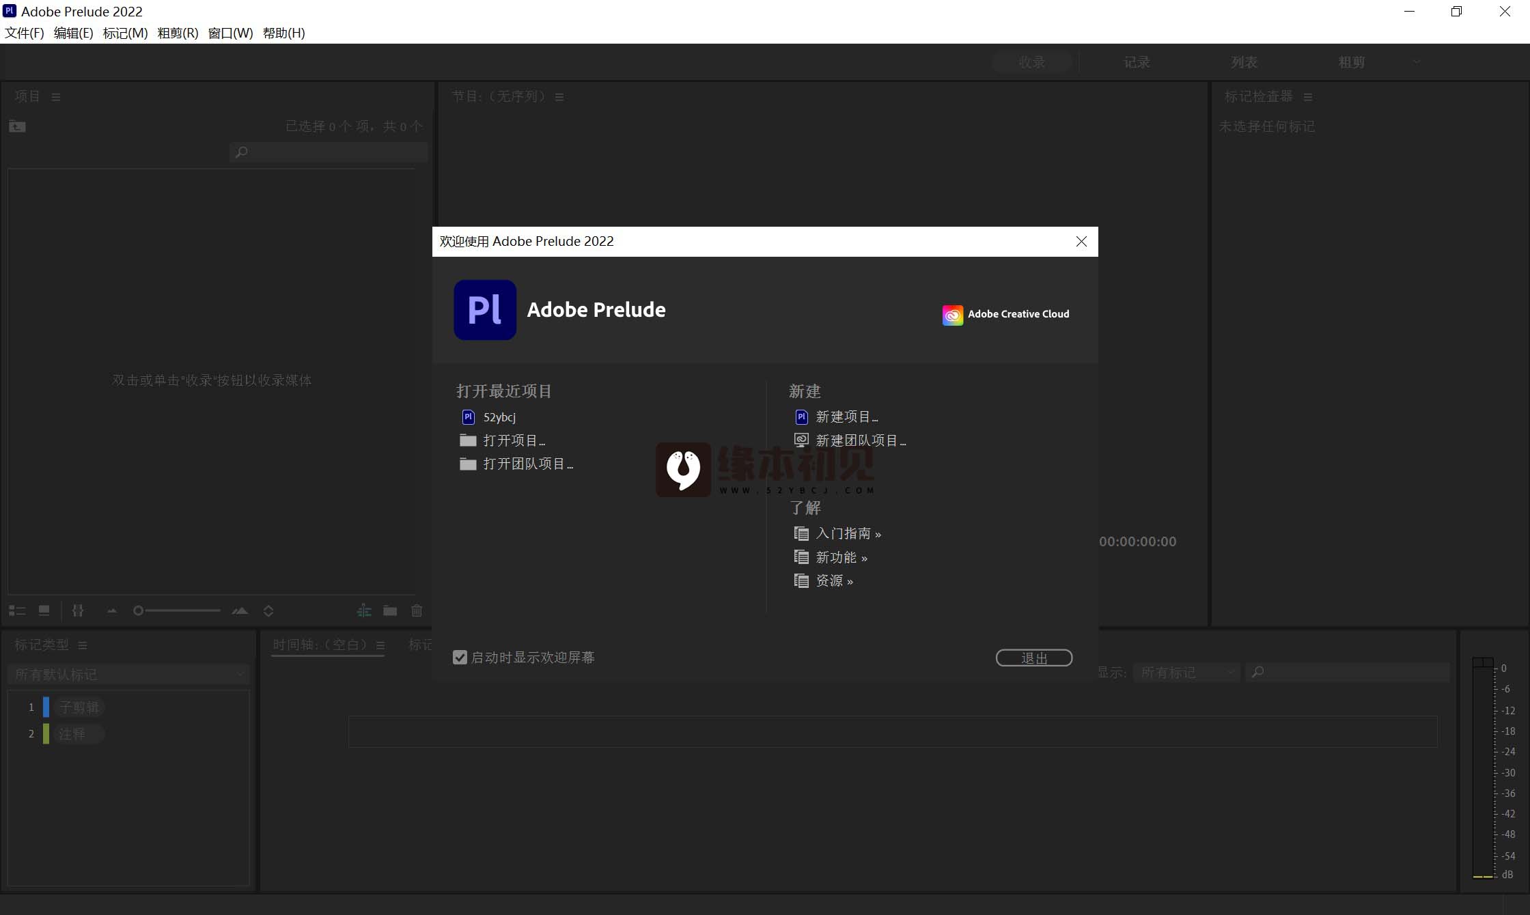Open the 窗口(W) menu
The width and height of the screenshot is (1530, 915).
click(x=230, y=33)
